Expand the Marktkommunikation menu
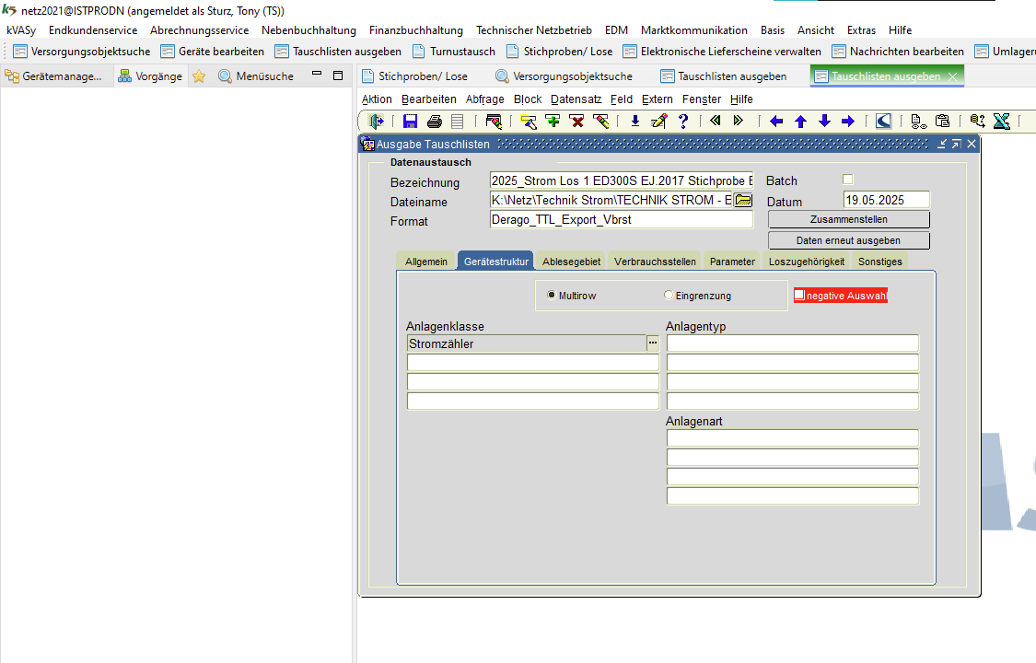The width and height of the screenshot is (1036, 663). (x=693, y=29)
